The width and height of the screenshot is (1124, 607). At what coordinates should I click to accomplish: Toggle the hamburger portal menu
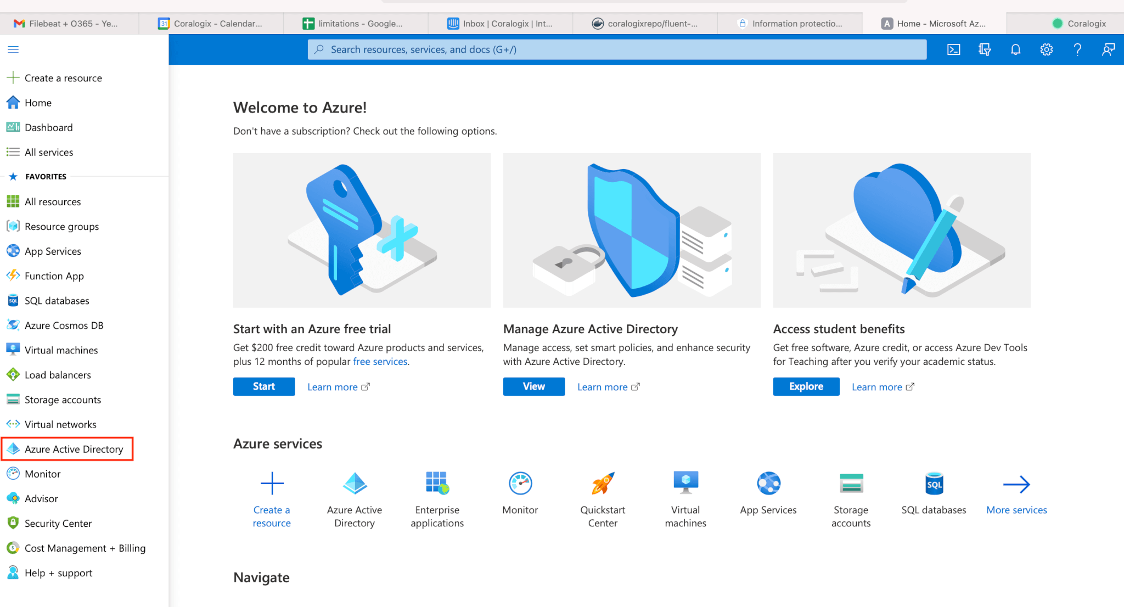[x=13, y=49]
